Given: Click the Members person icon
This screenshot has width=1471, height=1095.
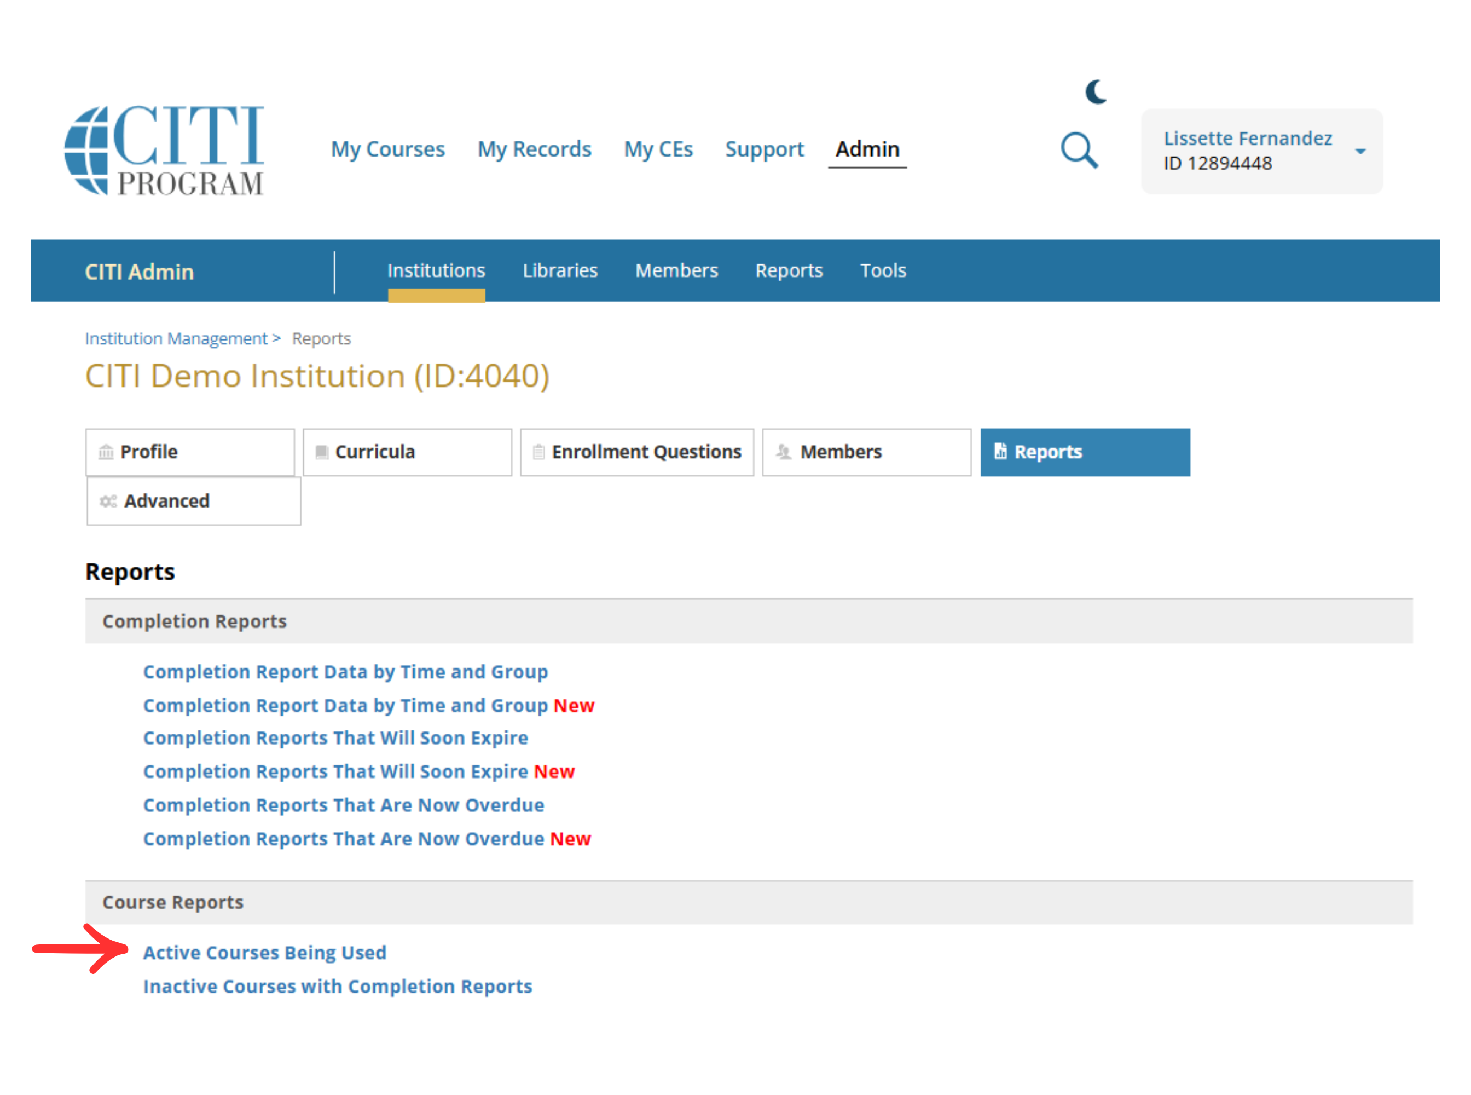Looking at the screenshot, I should (x=784, y=452).
